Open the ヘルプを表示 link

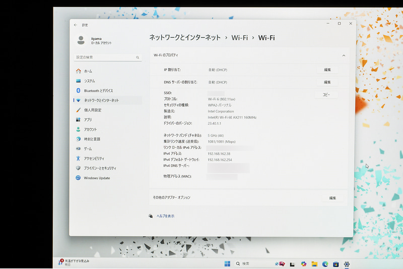point(166,216)
